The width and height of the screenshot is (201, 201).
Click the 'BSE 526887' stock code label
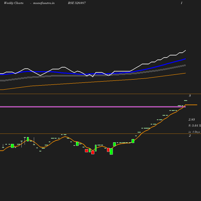(77, 3)
